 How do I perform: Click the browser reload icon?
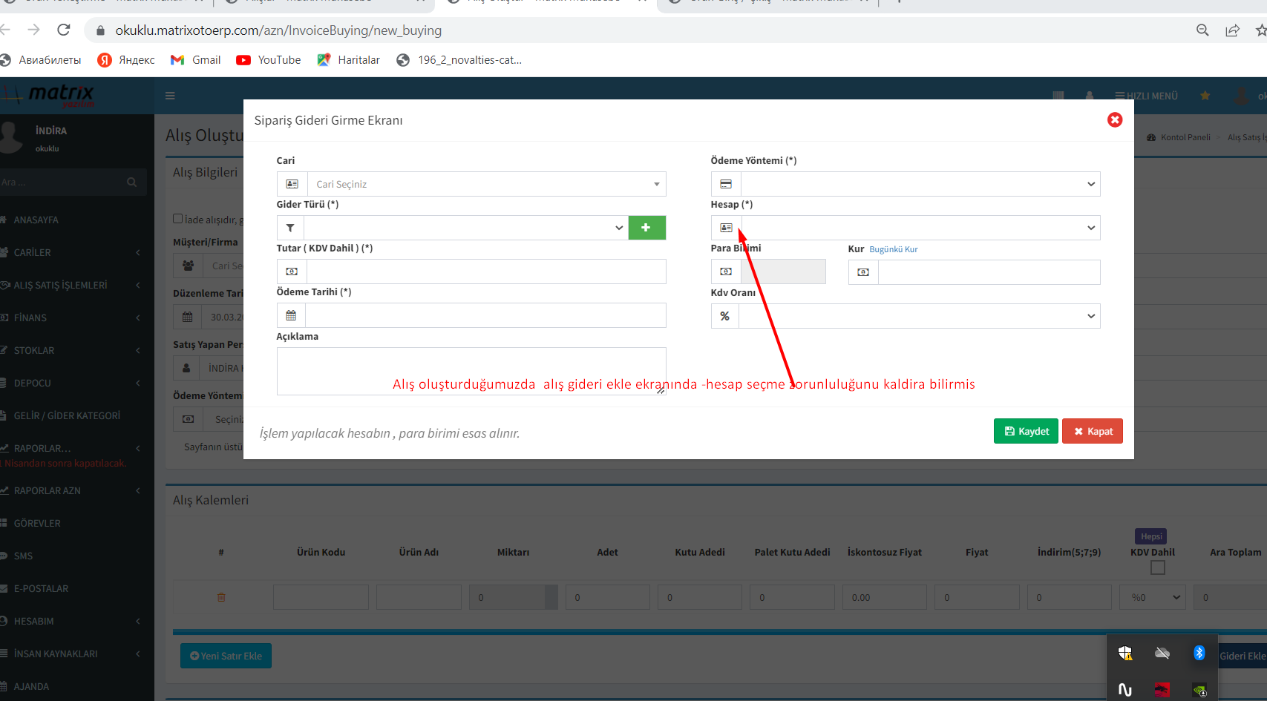tap(64, 30)
